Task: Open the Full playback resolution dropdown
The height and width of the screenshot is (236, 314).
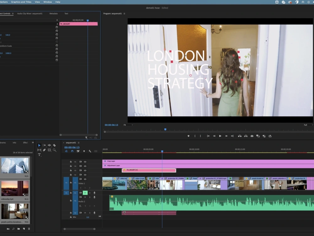Action: click(308, 125)
